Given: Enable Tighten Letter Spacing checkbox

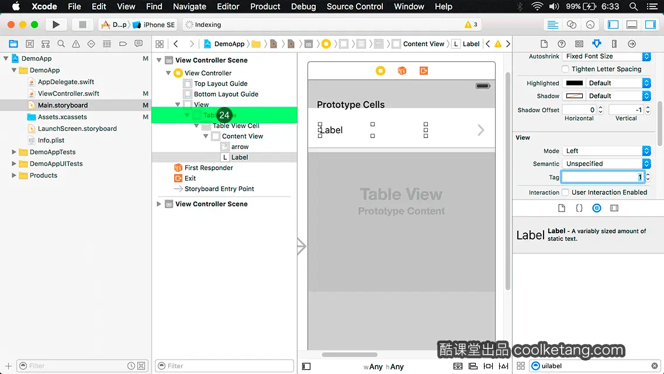Looking at the screenshot, I should pyautogui.click(x=565, y=69).
